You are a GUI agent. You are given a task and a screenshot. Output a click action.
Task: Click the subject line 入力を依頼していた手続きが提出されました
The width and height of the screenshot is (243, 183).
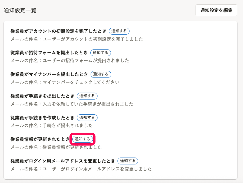pos(88,104)
